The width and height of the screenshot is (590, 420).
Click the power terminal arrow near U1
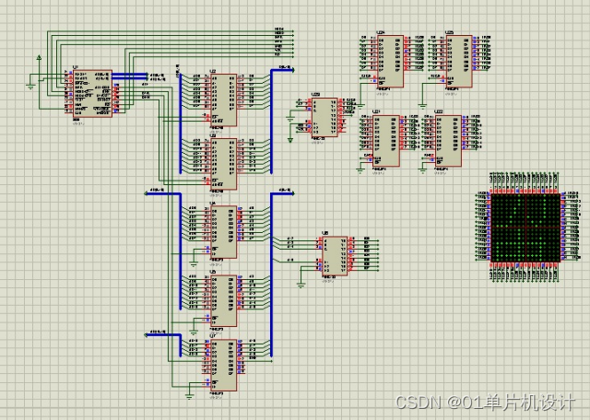tap(39, 57)
